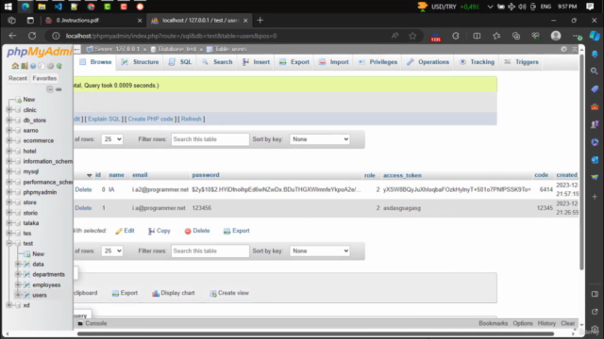Open browser profile avatar
Image resolution: width=604 pixels, height=339 pixels.
click(556, 36)
